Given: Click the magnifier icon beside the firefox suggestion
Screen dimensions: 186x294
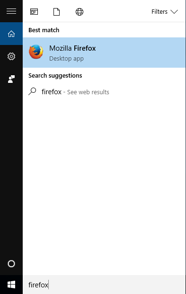Looking at the screenshot, I should point(32,91).
